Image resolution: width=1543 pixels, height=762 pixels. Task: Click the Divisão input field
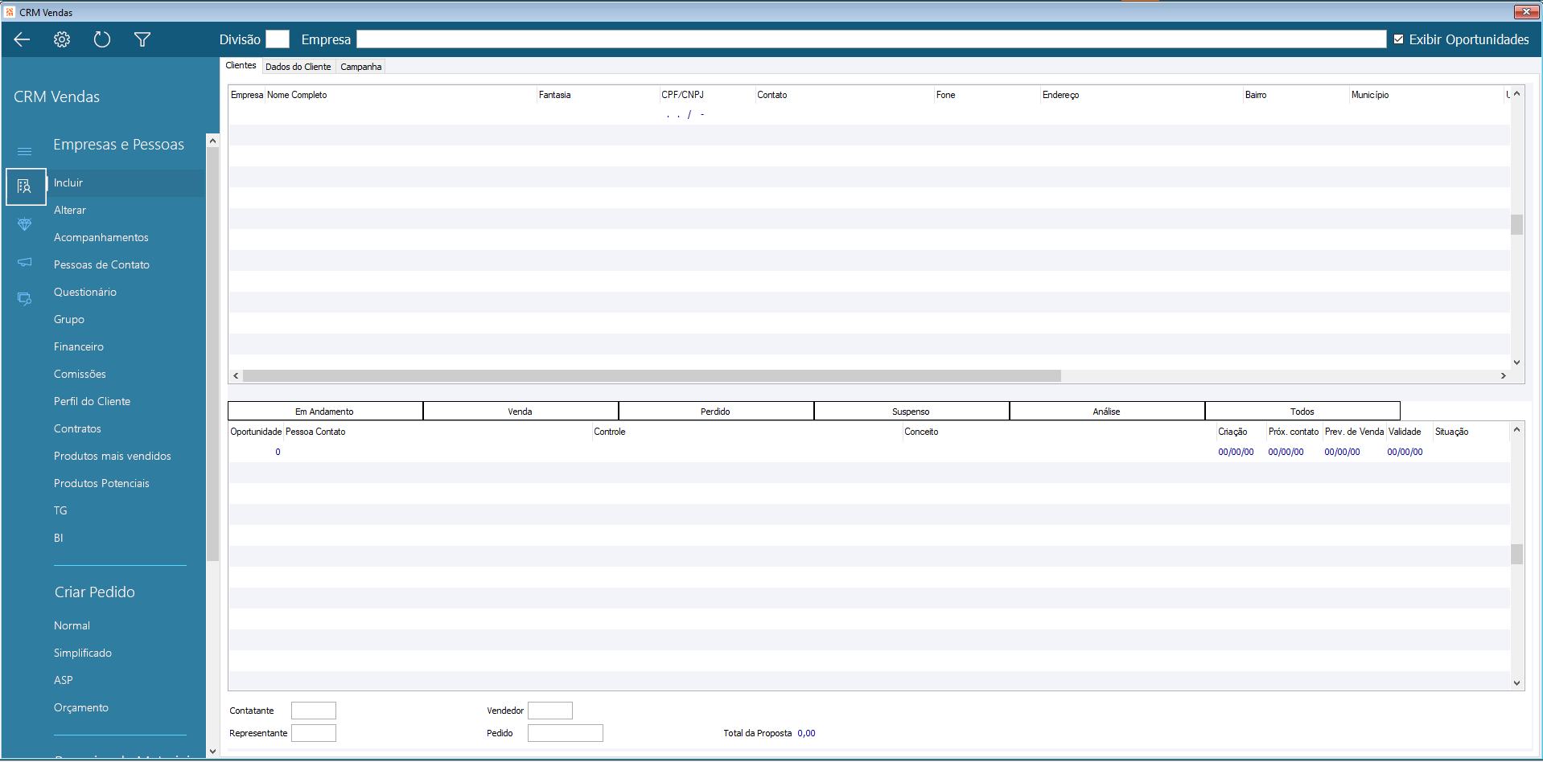278,39
